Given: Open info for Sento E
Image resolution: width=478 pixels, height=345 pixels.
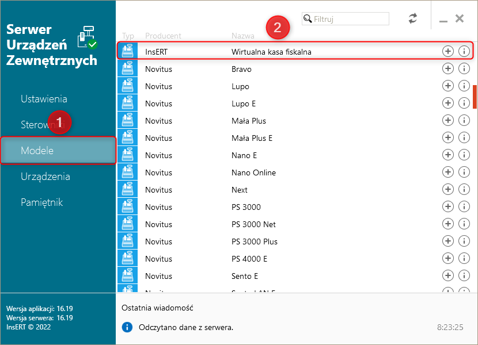Looking at the screenshot, I should 464,275.
